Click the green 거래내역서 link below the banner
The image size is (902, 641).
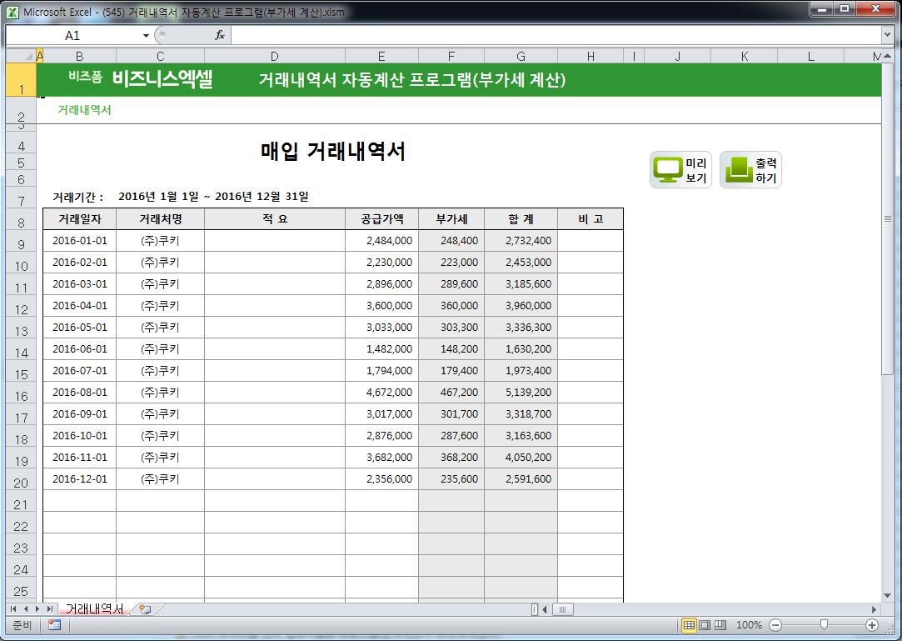point(84,110)
